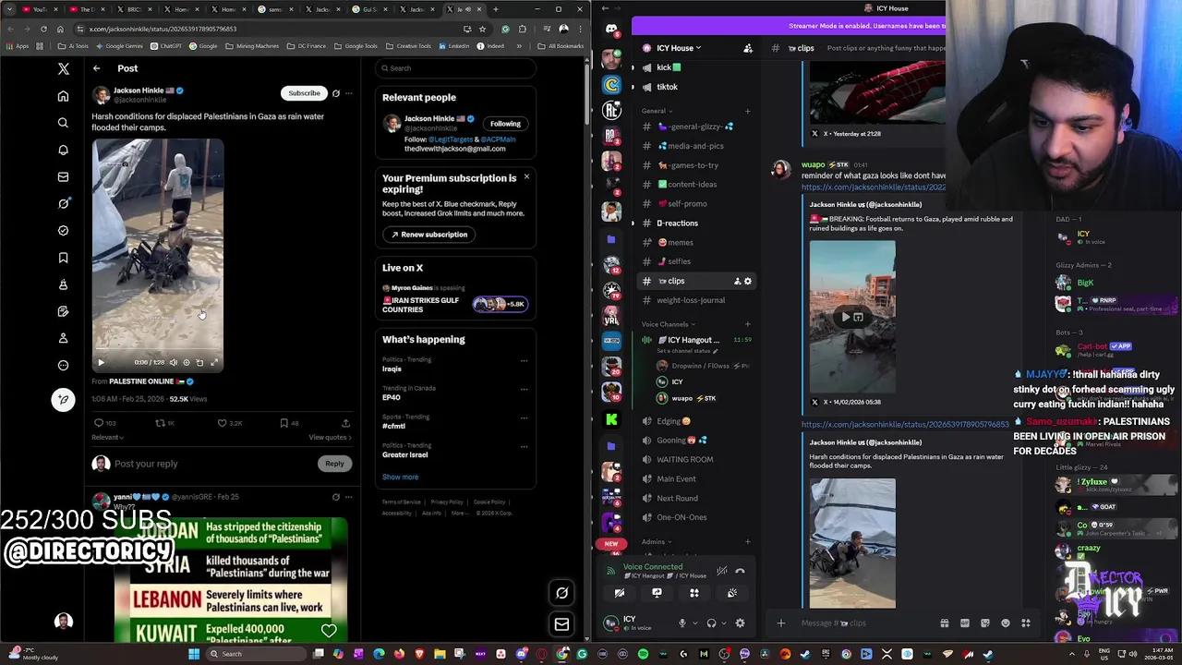Close the Premium expiring notice
The height and width of the screenshot is (665, 1182).
(x=526, y=176)
